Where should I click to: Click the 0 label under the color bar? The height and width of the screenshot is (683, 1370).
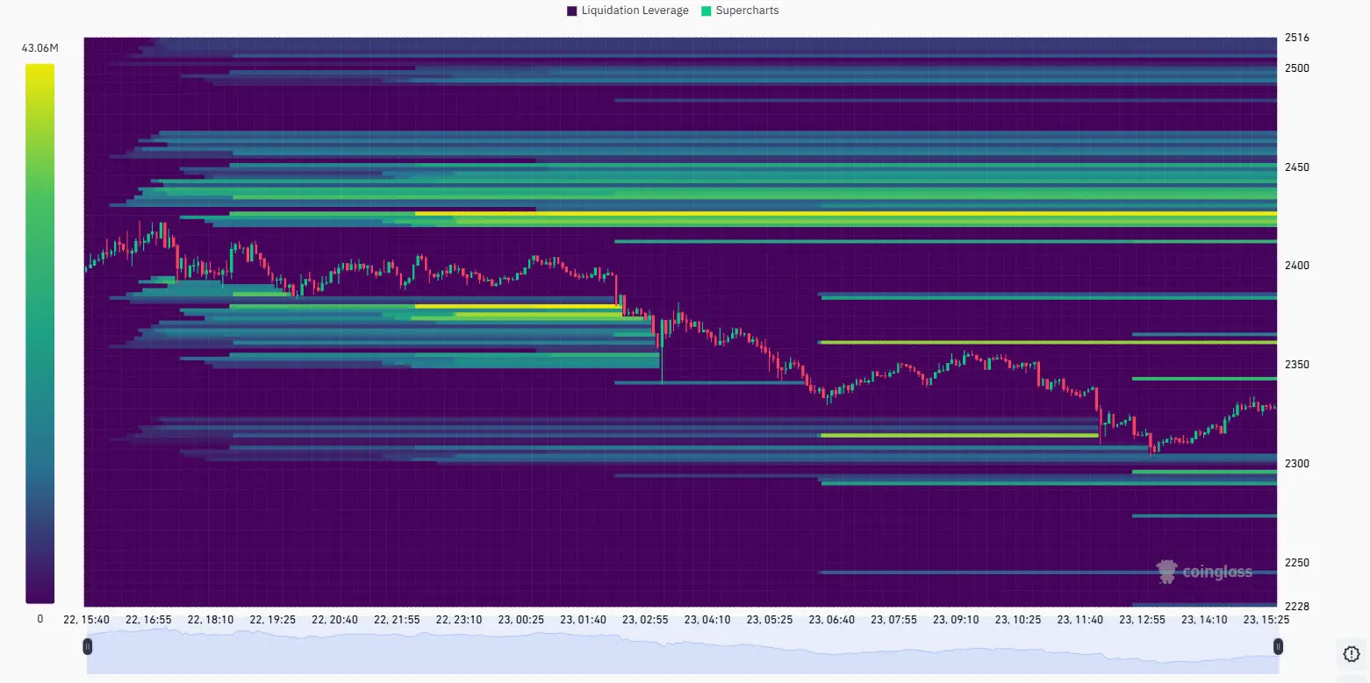[x=40, y=618]
